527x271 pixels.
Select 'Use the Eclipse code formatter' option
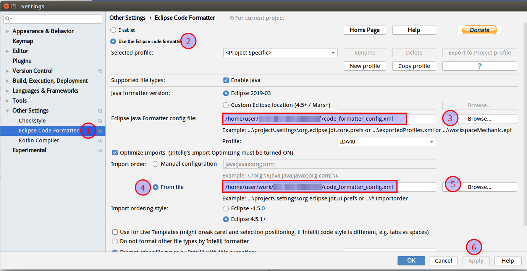[113, 41]
